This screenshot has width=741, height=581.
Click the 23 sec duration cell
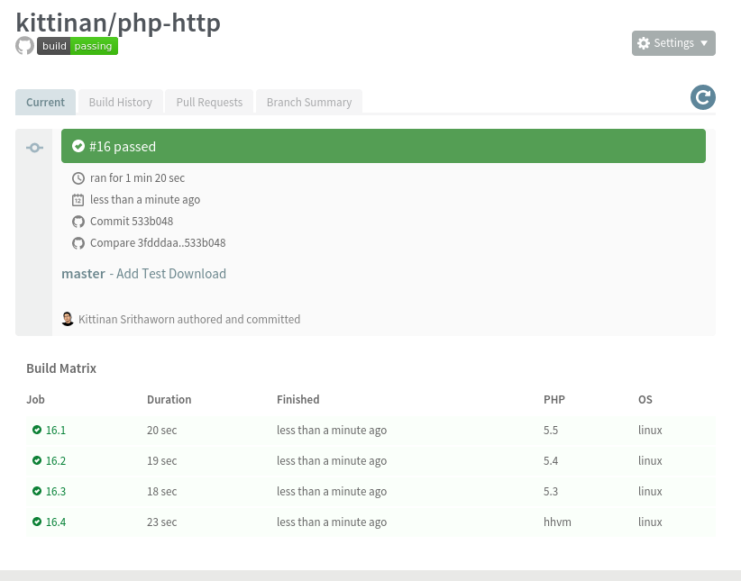tap(162, 522)
